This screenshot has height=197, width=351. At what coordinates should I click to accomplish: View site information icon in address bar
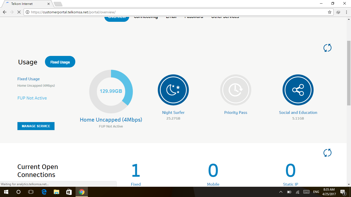(27, 12)
